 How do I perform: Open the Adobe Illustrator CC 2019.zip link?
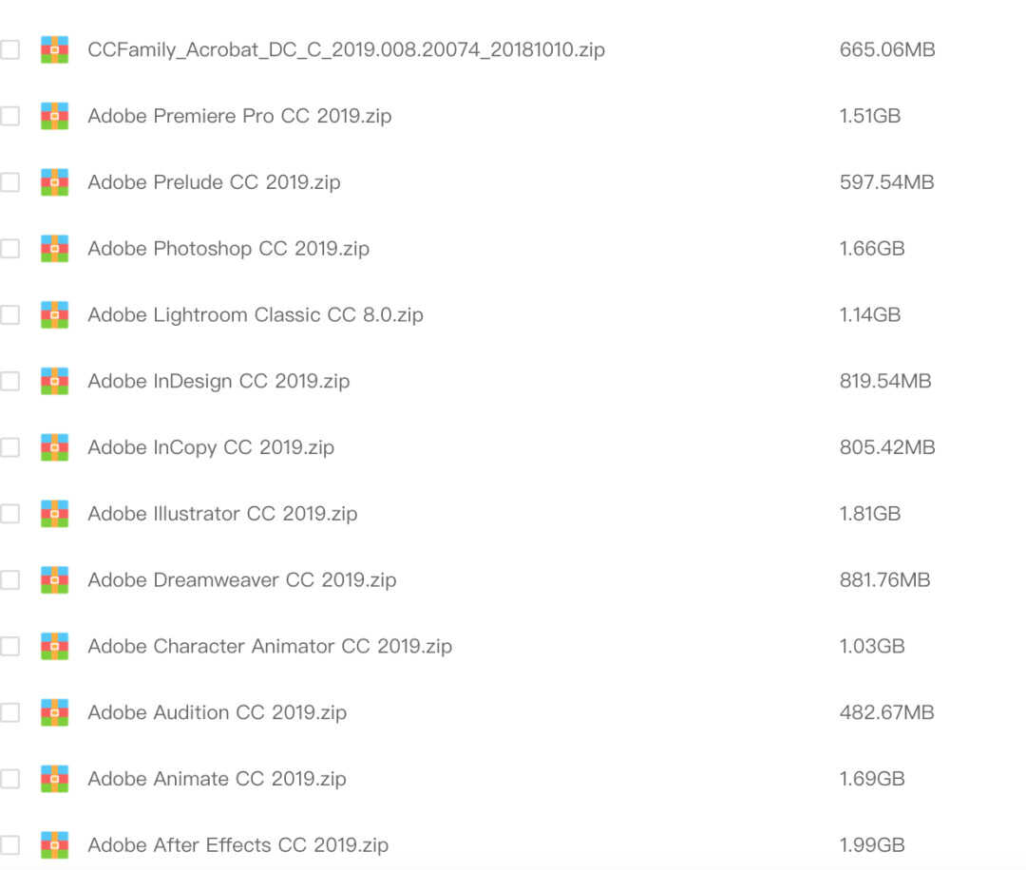coord(222,514)
